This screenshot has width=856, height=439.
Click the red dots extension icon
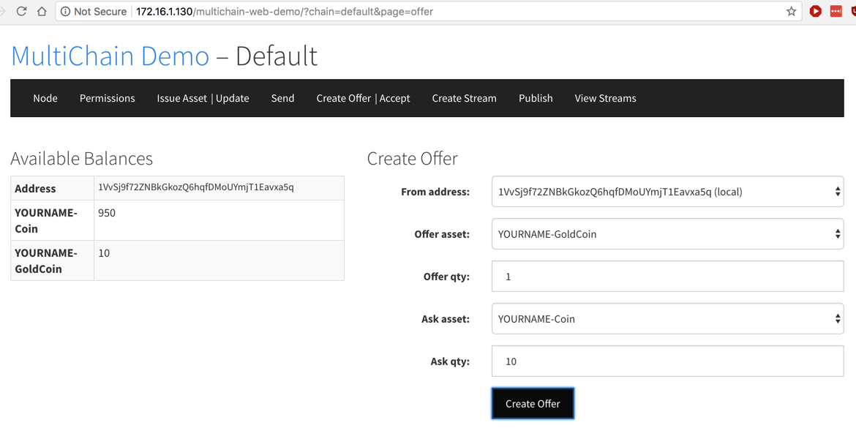836,12
